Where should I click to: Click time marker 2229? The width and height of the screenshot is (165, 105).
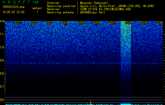144,23
